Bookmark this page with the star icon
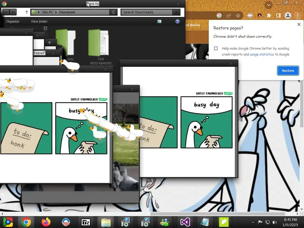This screenshot has height=228, width=304. pyautogui.click(x=238, y=15)
